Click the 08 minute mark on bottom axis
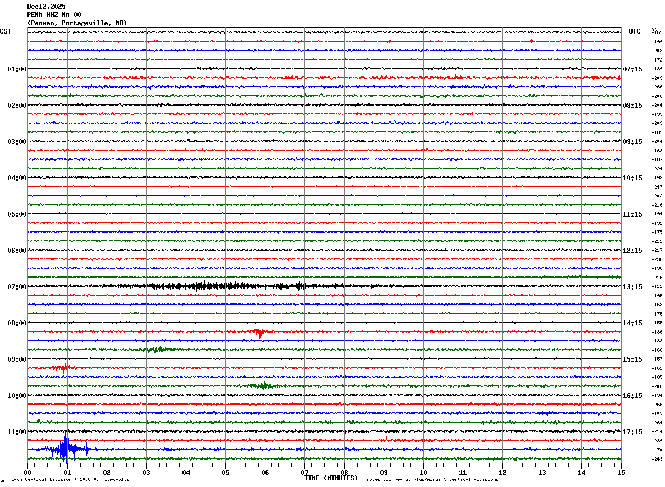Screen dimensions: 665x487 [344, 472]
